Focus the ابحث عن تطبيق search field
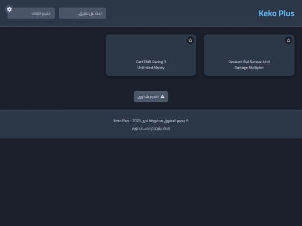This screenshot has width=302, height=226. coord(82,13)
